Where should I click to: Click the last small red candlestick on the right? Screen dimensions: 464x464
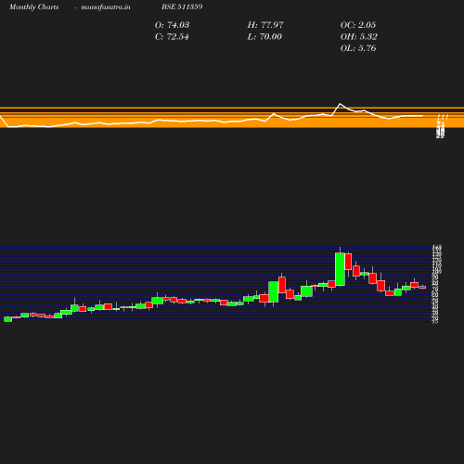coord(422,288)
